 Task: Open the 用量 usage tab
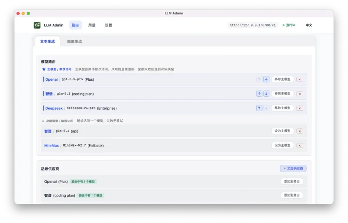click(x=92, y=25)
